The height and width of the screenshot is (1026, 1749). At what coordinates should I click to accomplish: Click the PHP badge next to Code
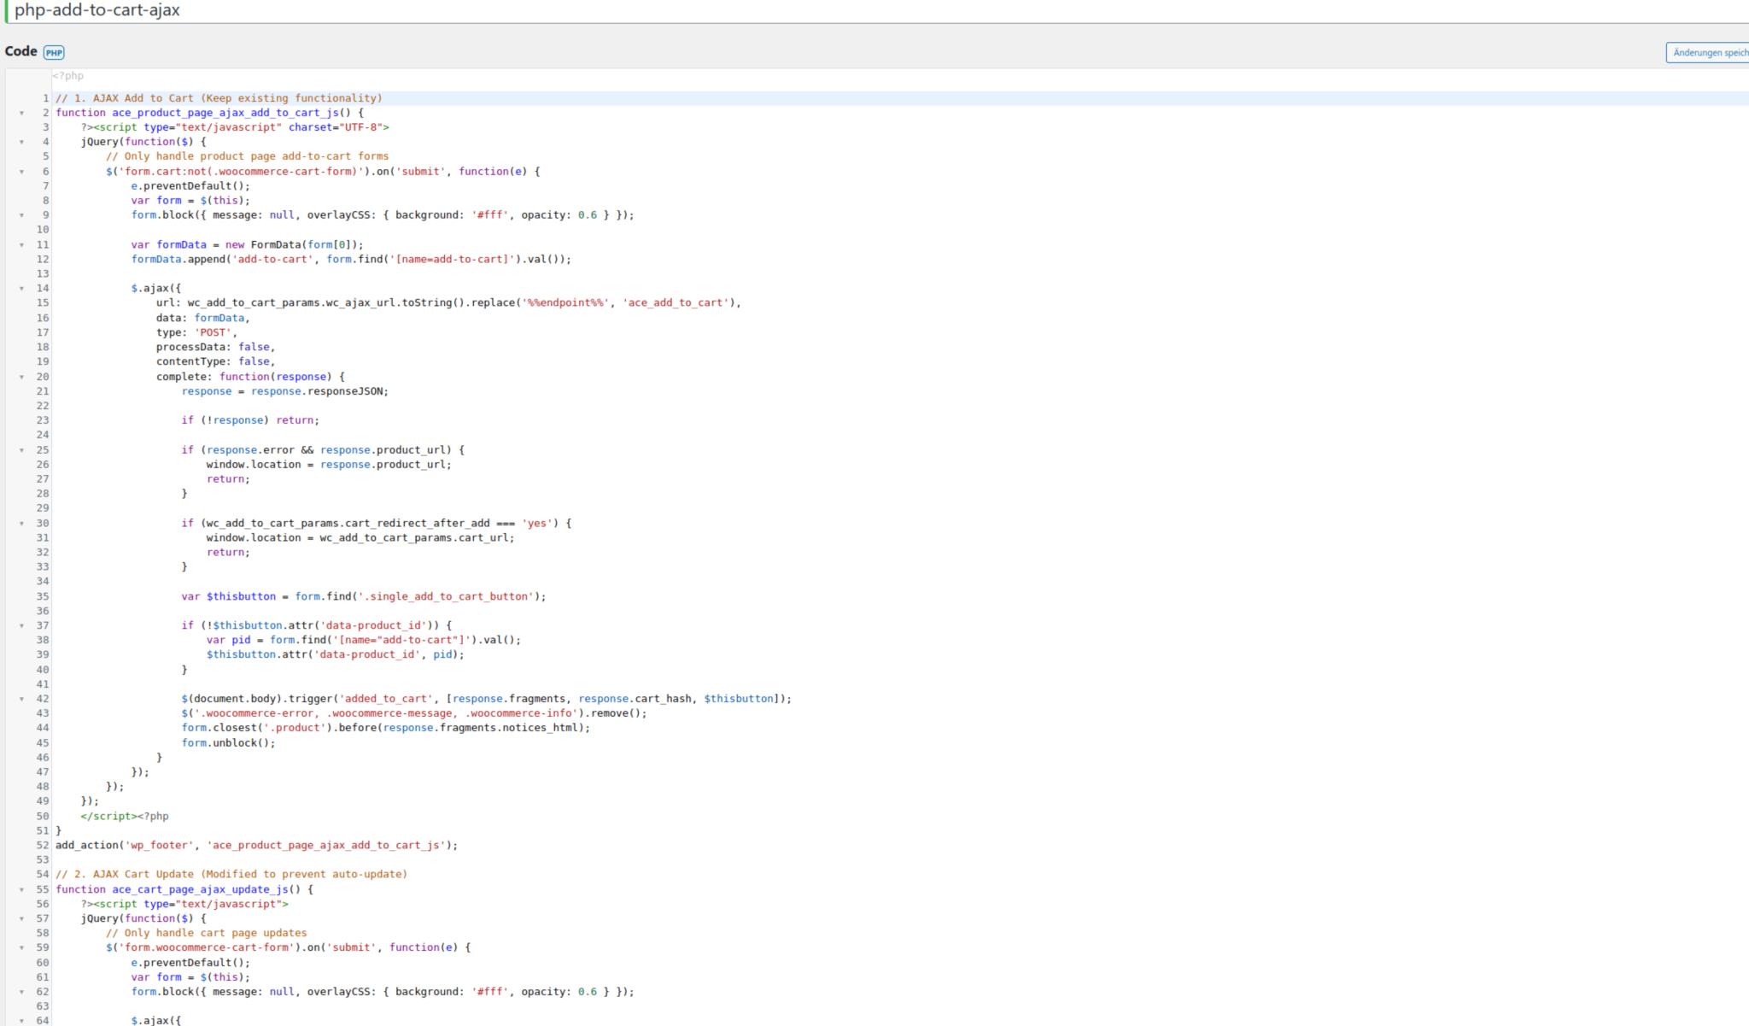pyautogui.click(x=54, y=52)
